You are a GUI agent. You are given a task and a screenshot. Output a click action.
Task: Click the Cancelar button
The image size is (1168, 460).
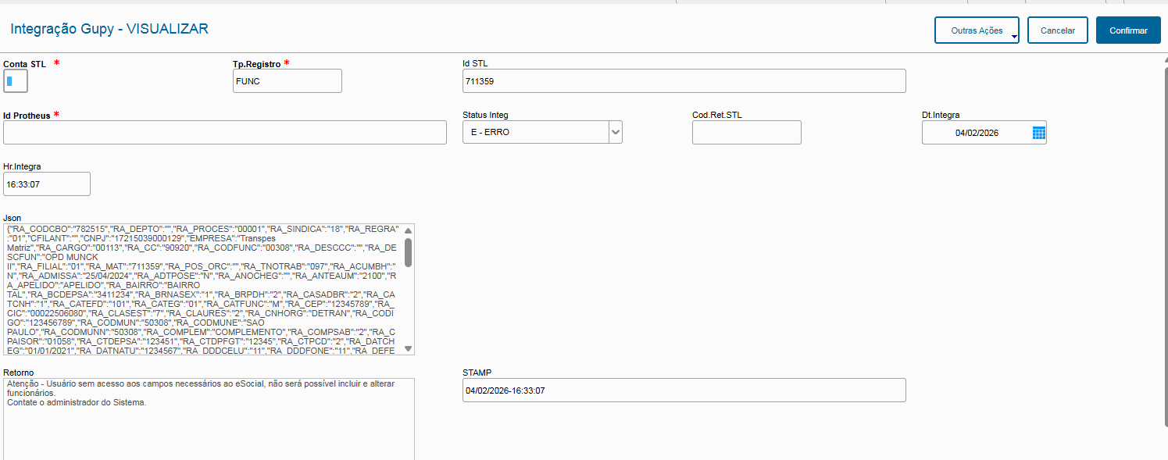[x=1057, y=30]
